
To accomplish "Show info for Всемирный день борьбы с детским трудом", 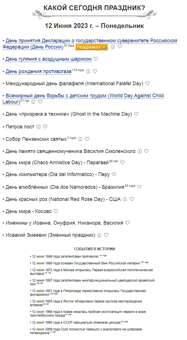I will 33,102.
